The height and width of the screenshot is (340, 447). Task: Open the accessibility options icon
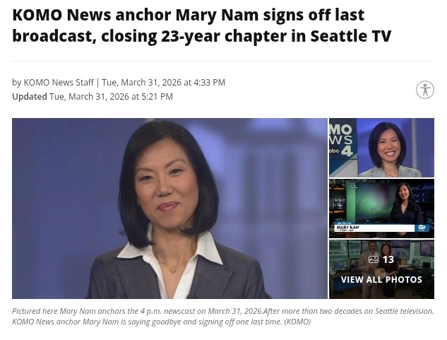[x=425, y=90]
